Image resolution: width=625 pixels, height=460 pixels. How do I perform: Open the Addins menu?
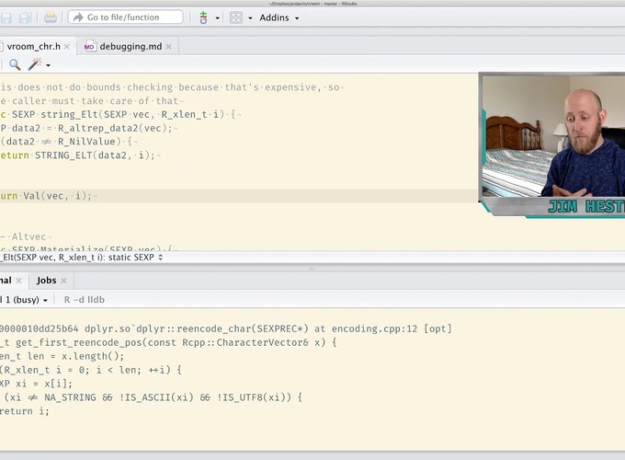coord(279,17)
